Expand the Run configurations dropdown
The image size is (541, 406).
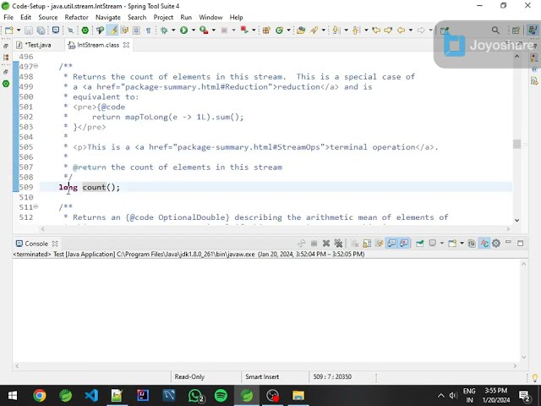click(x=194, y=30)
